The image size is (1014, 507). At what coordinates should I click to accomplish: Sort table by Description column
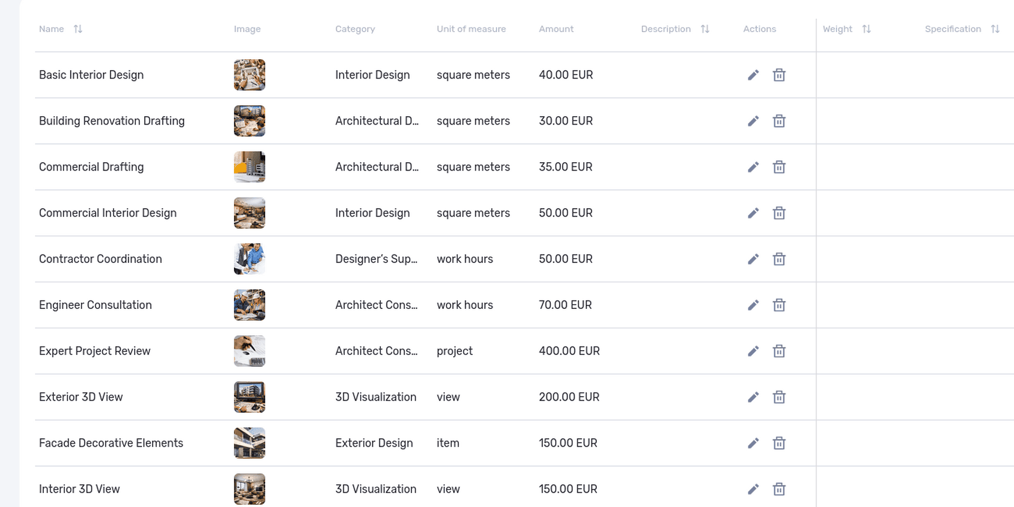tap(705, 29)
